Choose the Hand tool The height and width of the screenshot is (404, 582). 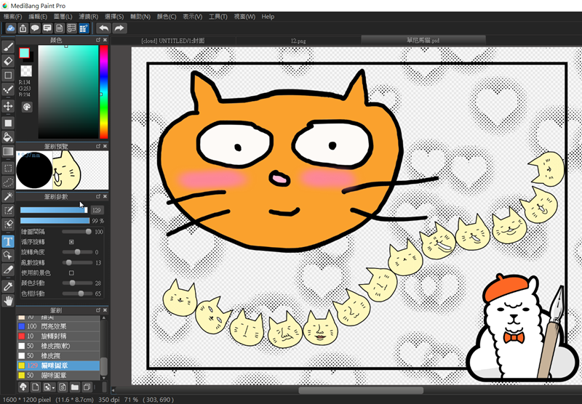pos(9,300)
